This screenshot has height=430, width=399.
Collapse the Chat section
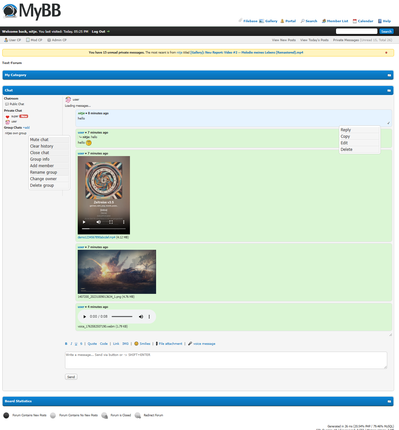click(x=389, y=90)
